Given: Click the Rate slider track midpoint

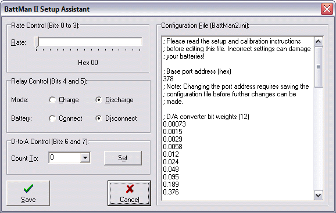Looking at the screenshot, I should 88,41.
